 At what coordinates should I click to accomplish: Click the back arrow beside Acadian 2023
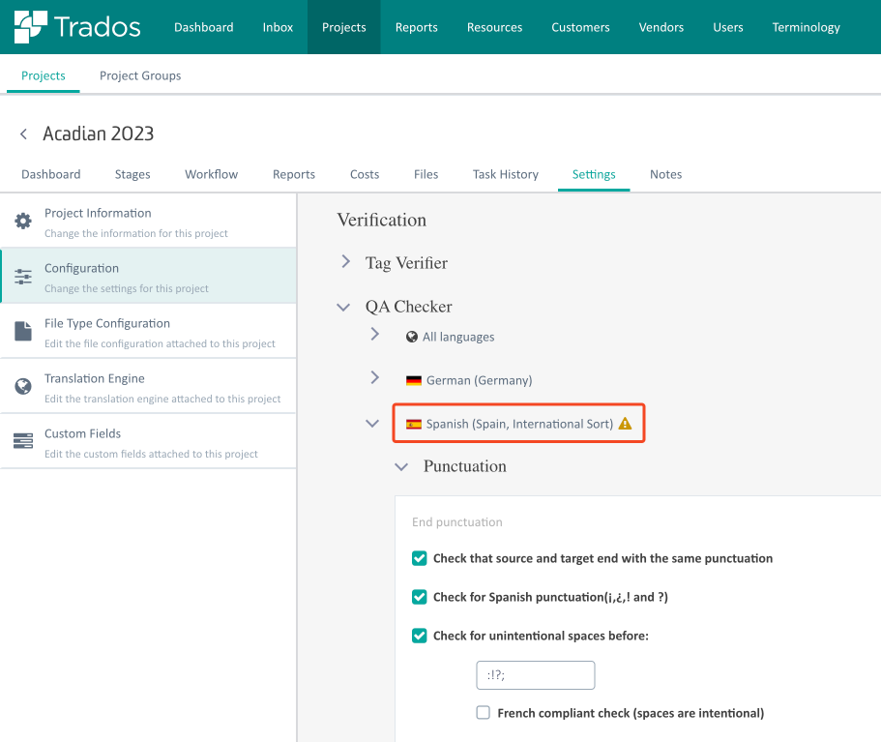pyautogui.click(x=23, y=134)
